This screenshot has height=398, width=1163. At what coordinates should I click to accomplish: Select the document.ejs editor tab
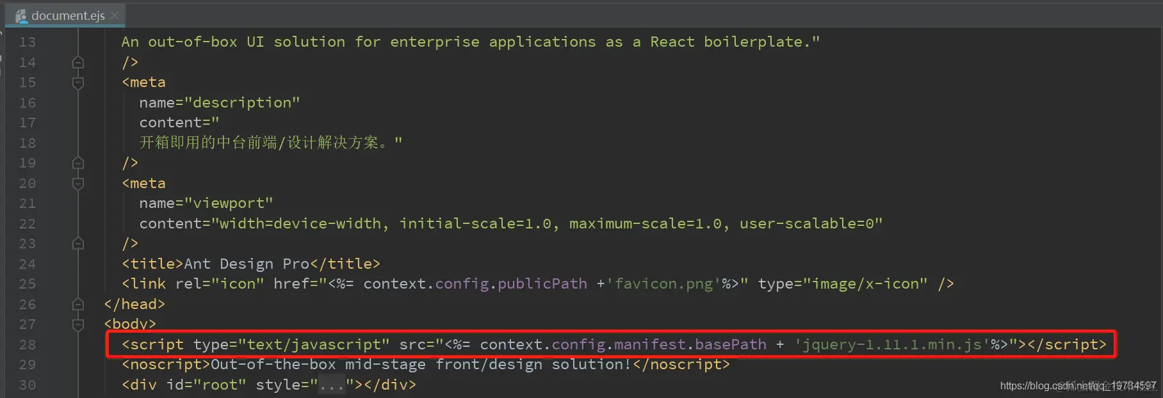tap(66, 15)
